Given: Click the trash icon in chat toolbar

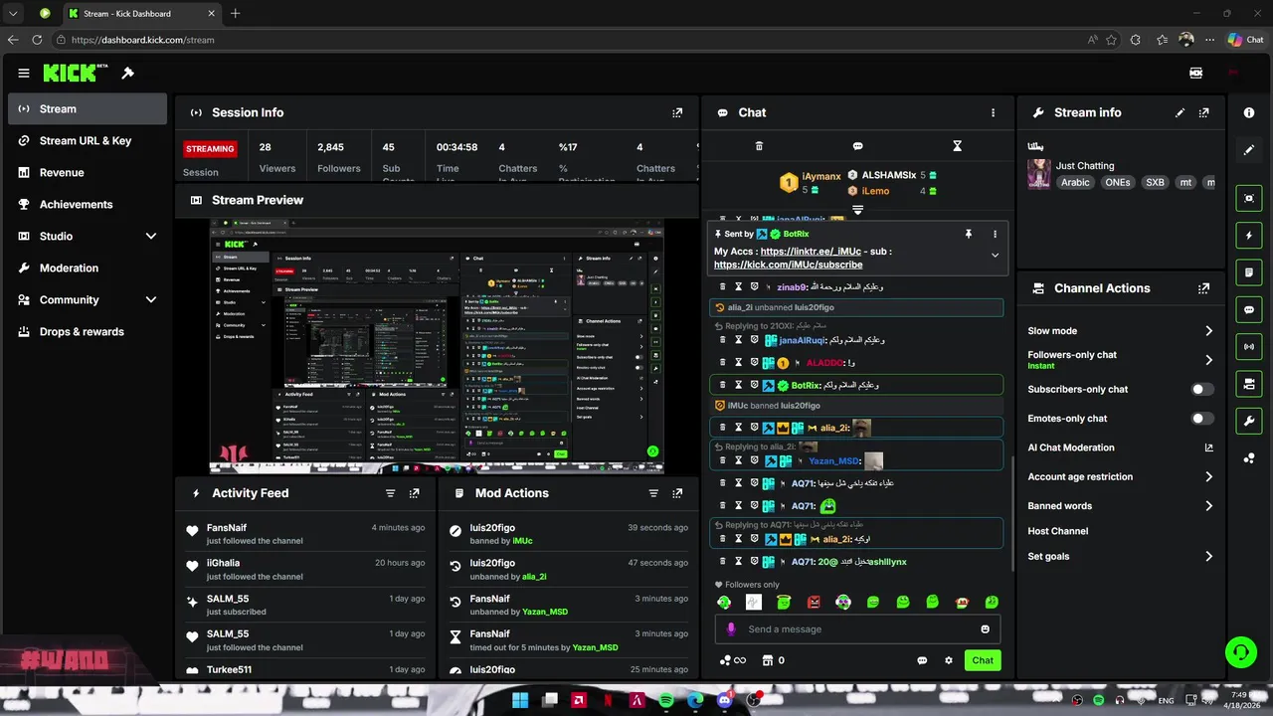Looking at the screenshot, I should (759, 146).
